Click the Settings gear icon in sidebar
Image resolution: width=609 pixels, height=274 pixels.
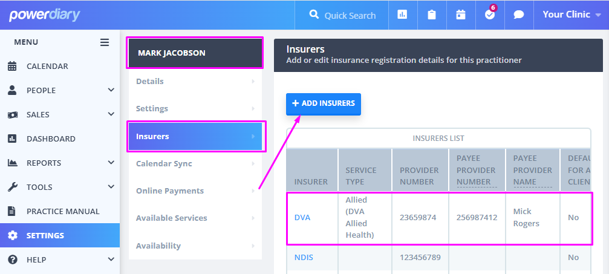click(x=13, y=235)
